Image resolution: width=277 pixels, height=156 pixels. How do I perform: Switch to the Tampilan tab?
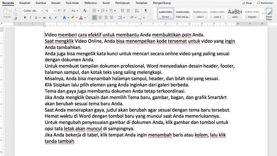pyautogui.click(x=142, y=3)
